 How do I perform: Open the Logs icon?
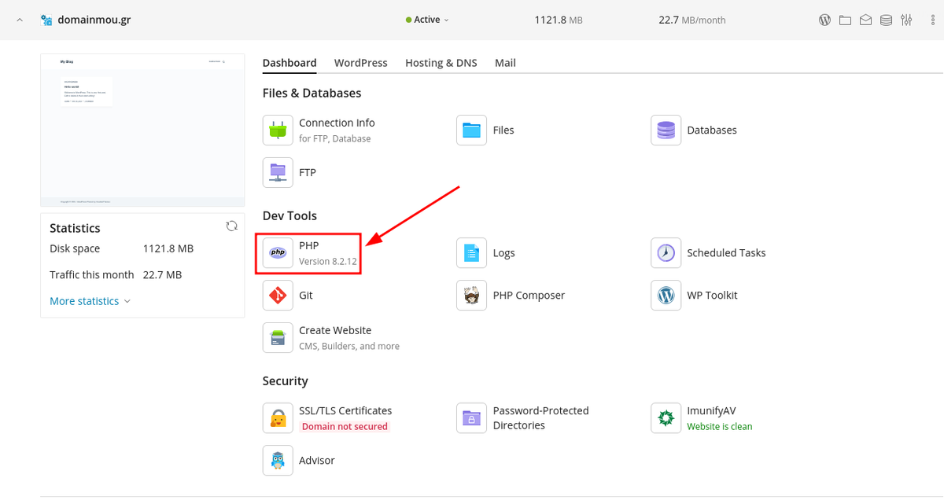pyautogui.click(x=472, y=253)
